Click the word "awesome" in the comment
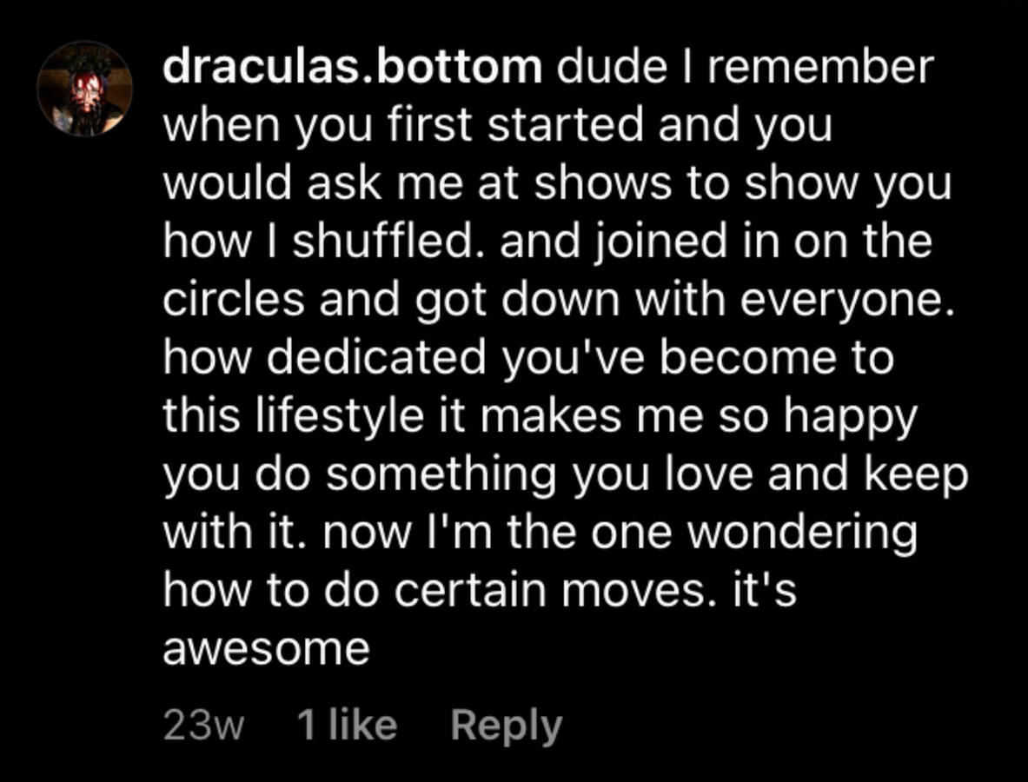This screenshot has height=782, width=1028. pos(266,650)
